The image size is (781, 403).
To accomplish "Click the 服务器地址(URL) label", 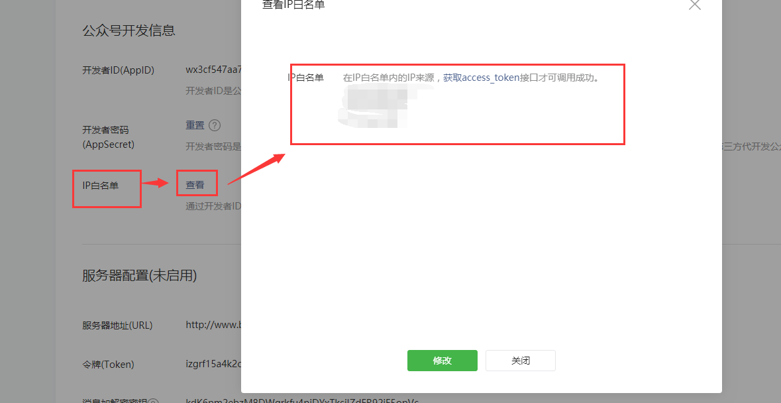I will 117,325.
